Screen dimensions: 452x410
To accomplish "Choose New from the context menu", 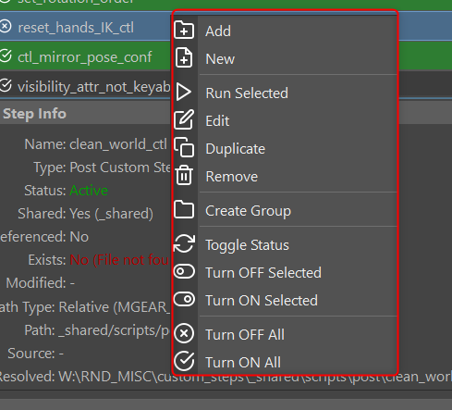I will pos(285,58).
